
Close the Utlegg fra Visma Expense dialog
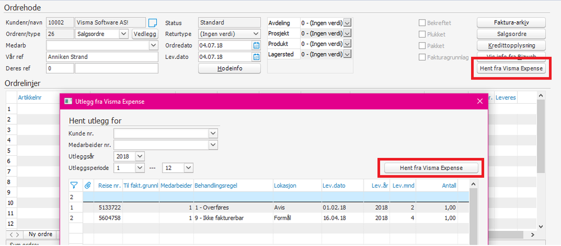pos(480,101)
